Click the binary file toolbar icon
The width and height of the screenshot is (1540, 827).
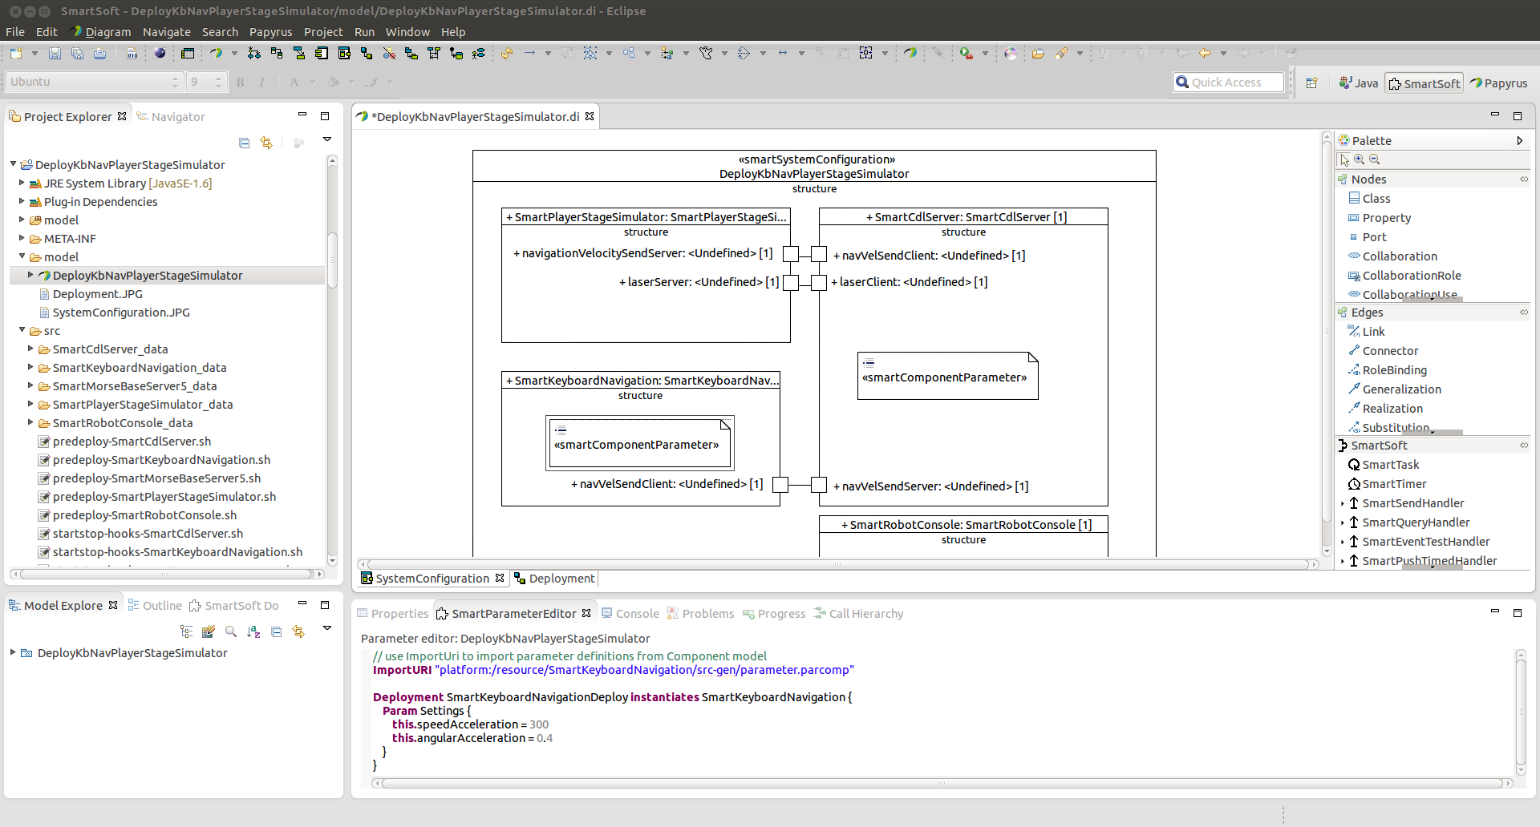(132, 53)
